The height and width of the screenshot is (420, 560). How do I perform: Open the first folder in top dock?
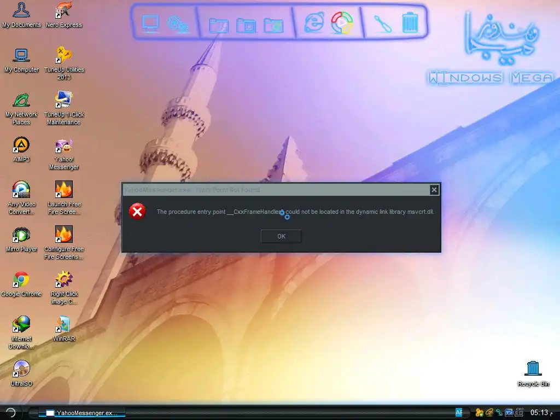tap(219, 25)
